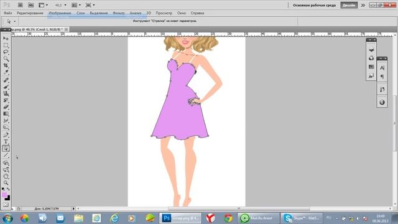Reset default foreground and background colors
This screenshot has height=224, width=398.
3,189
